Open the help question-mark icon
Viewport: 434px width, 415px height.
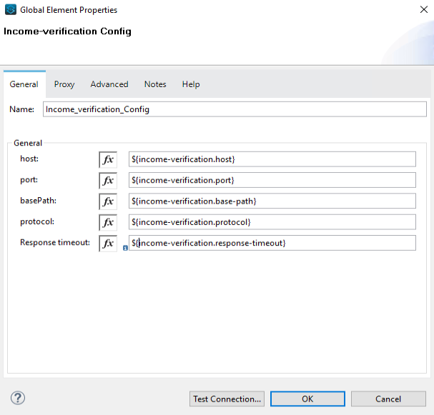click(x=18, y=398)
